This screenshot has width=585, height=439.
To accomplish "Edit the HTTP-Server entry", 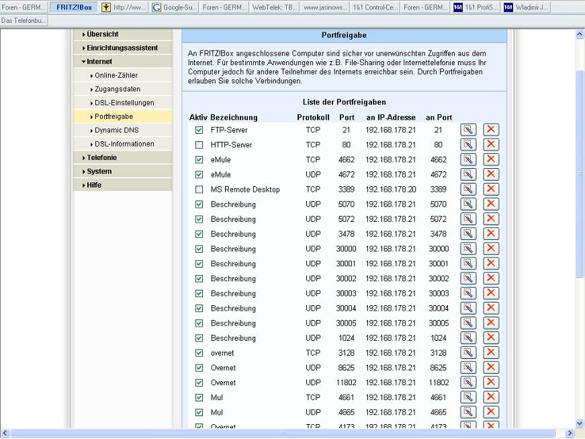I will pyautogui.click(x=468, y=145).
